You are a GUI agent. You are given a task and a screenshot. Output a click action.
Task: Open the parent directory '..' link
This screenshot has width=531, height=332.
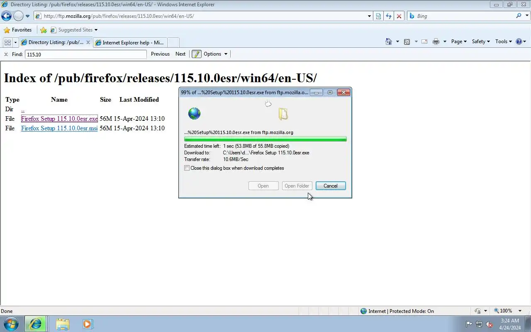pos(23,109)
